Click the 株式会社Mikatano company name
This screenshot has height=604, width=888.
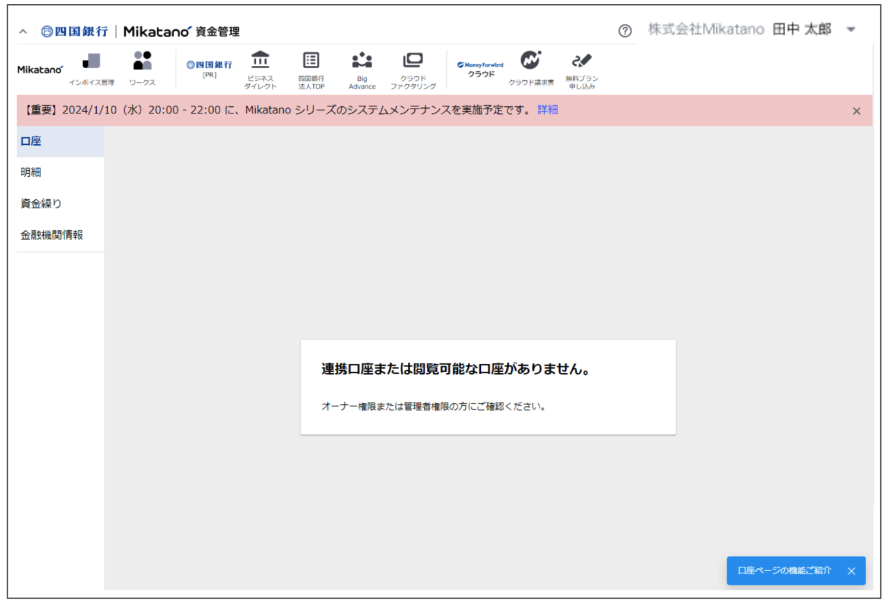pos(706,29)
